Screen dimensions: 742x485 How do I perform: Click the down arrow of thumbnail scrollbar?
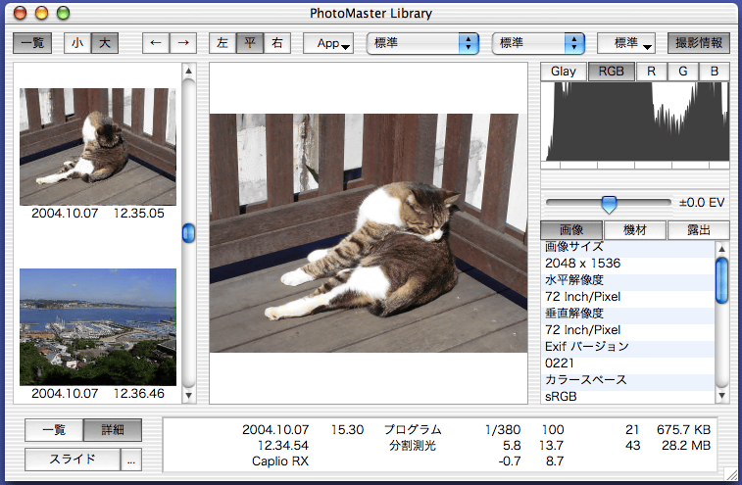(188, 395)
